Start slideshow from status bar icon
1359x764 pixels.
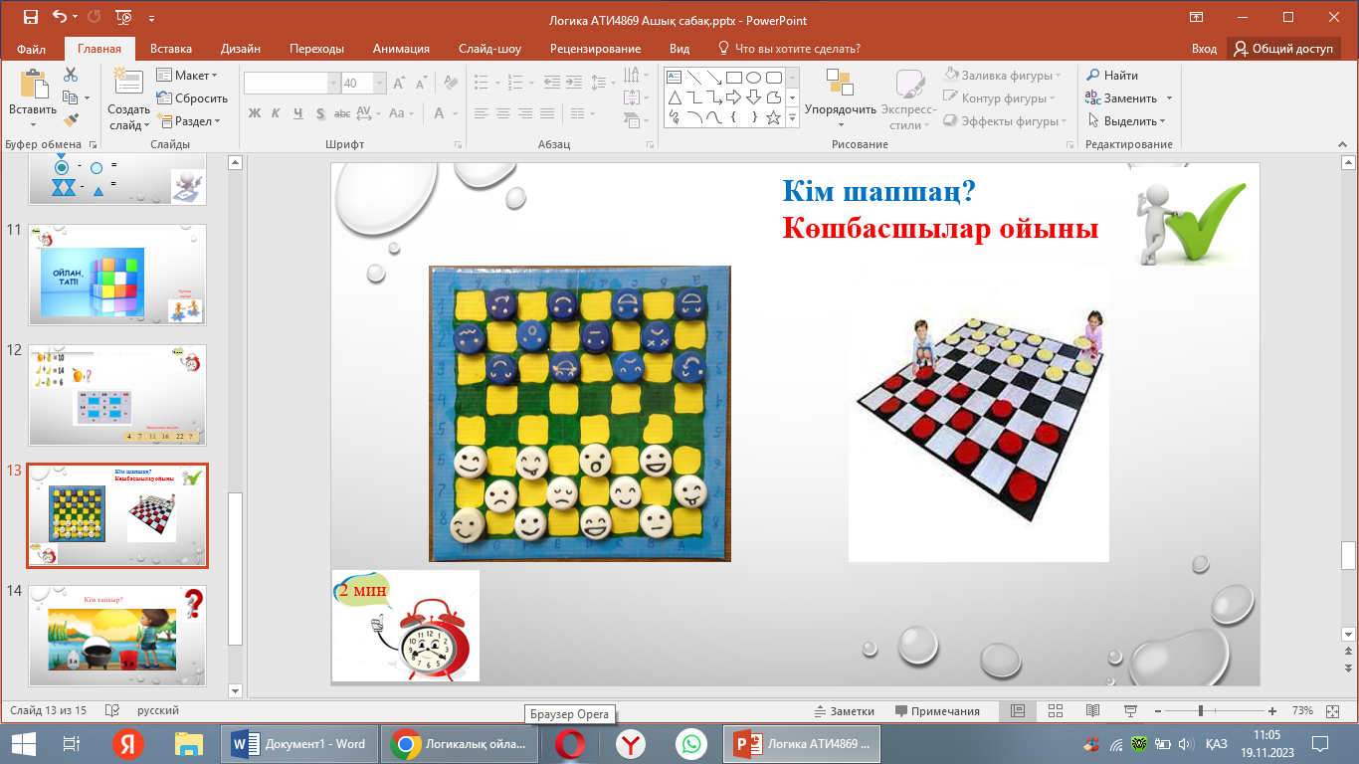[1130, 711]
